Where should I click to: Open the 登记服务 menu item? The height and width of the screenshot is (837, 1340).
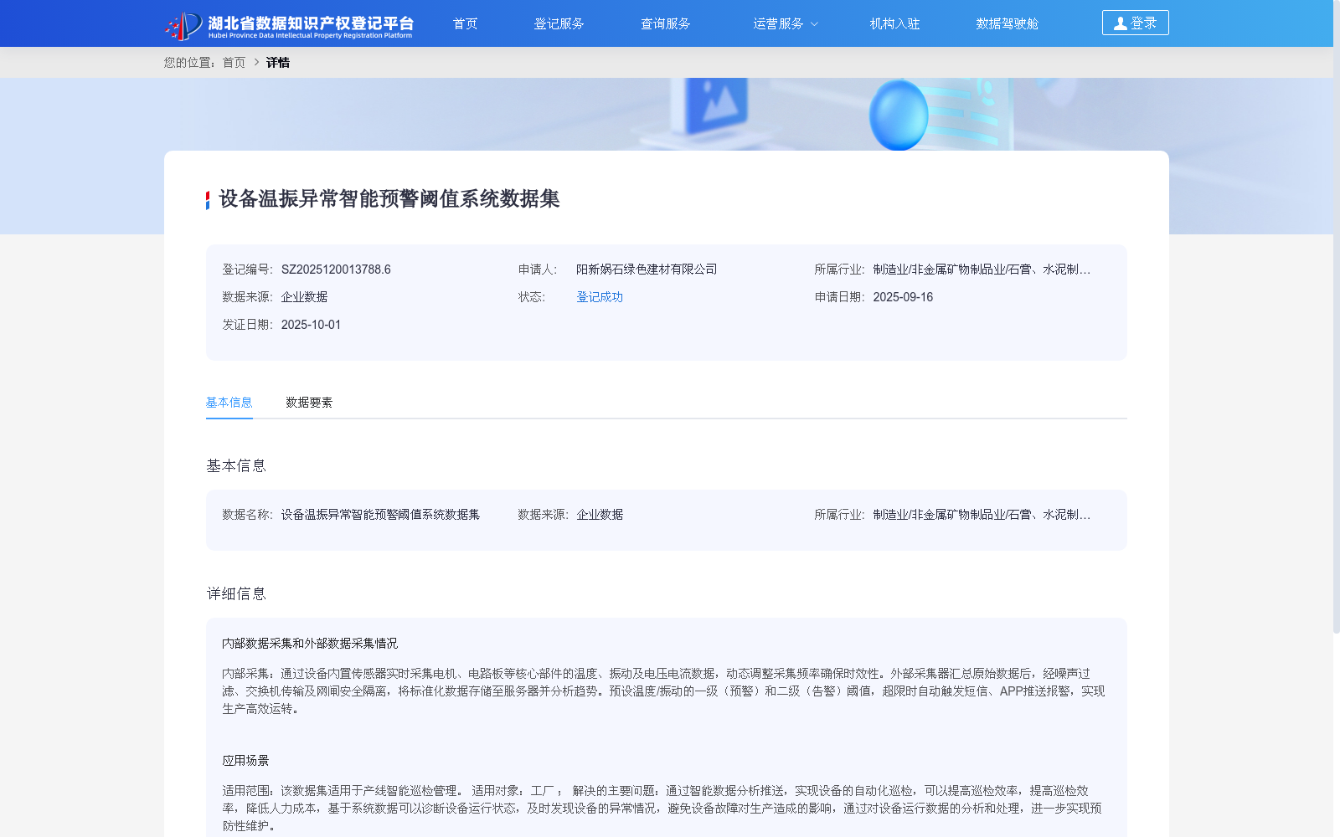click(559, 23)
